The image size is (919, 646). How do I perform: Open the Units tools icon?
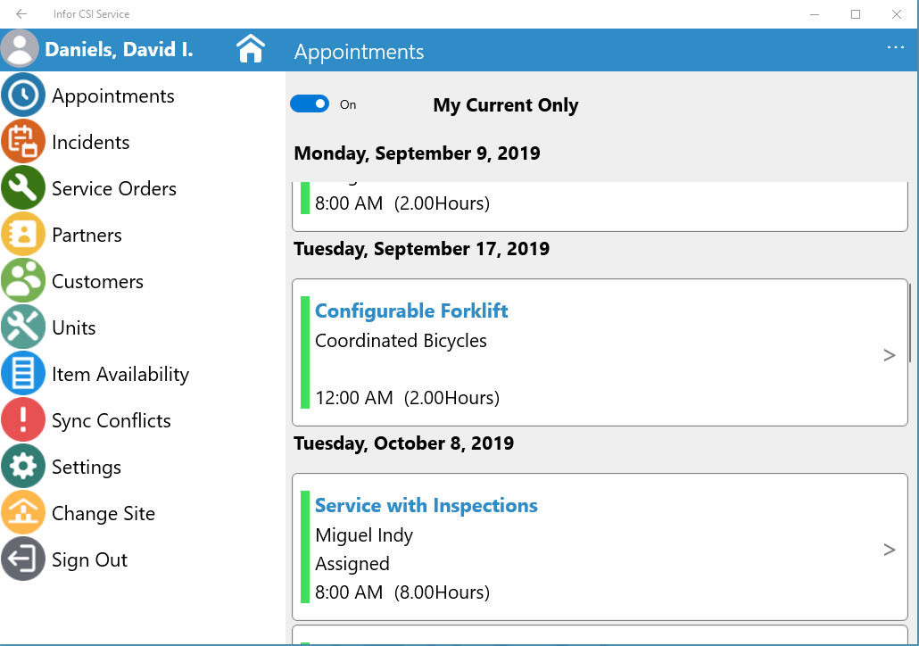tap(23, 327)
